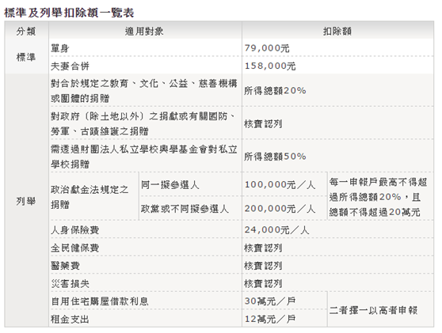
Task: Click the 200,000元／人 value
Action: pos(280,209)
